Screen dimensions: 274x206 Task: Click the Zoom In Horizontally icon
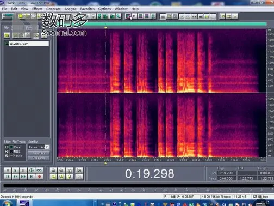click(53, 171)
